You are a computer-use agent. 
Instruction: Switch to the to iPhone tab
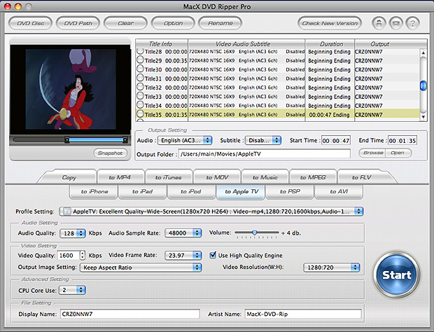pos(94,192)
